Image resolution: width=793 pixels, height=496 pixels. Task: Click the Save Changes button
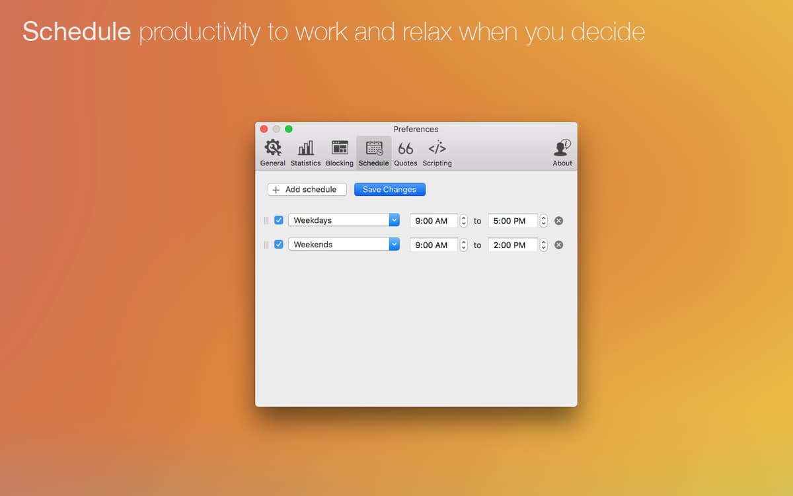click(389, 189)
